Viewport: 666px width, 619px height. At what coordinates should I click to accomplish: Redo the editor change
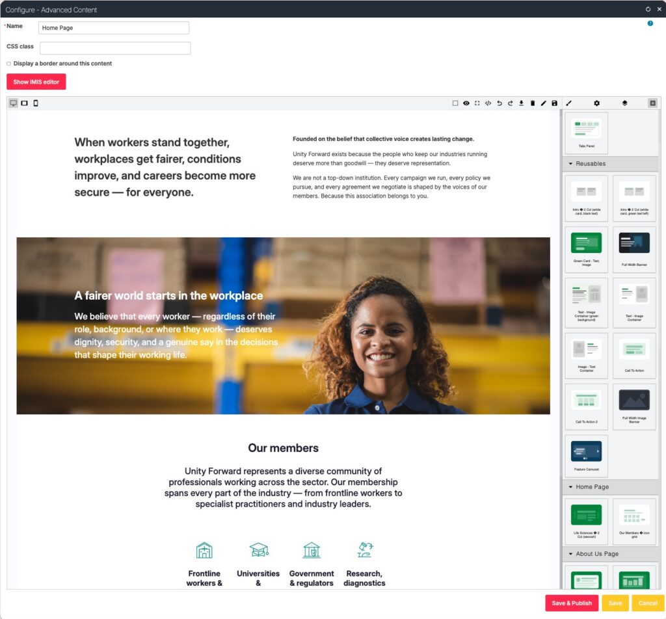pyautogui.click(x=510, y=103)
